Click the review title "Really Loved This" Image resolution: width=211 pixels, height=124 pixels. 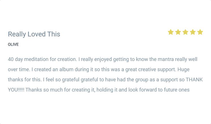[x=34, y=34]
